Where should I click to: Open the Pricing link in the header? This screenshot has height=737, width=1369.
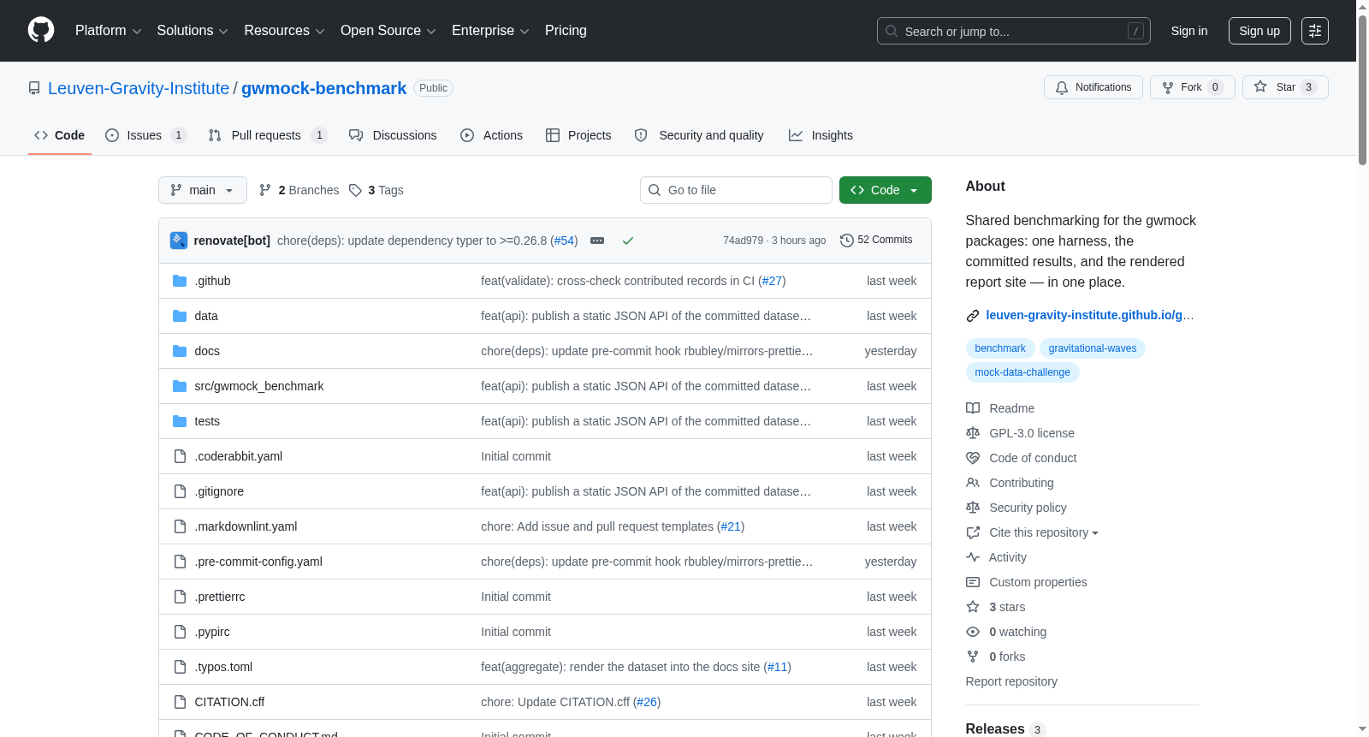566,31
